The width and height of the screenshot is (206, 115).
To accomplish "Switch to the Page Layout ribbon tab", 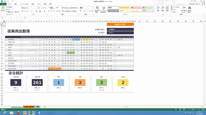I will tap(24, 4).
